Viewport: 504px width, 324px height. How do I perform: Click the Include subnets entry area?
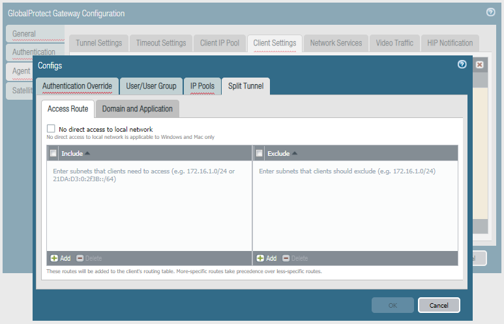(149, 206)
